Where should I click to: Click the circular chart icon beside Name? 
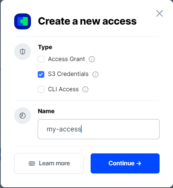point(22,115)
